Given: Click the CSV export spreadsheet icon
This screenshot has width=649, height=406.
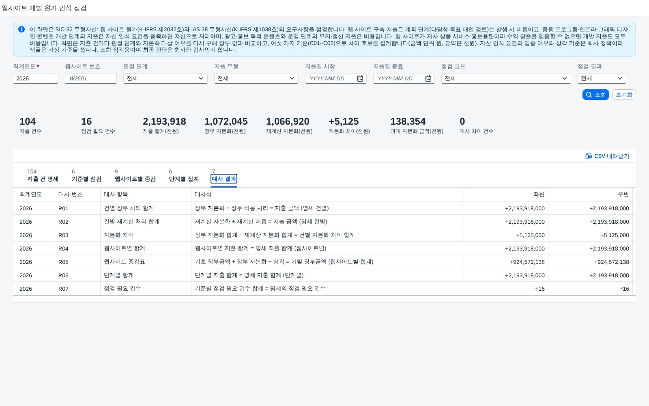Looking at the screenshot, I should pyautogui.click(x=589, y=156).
